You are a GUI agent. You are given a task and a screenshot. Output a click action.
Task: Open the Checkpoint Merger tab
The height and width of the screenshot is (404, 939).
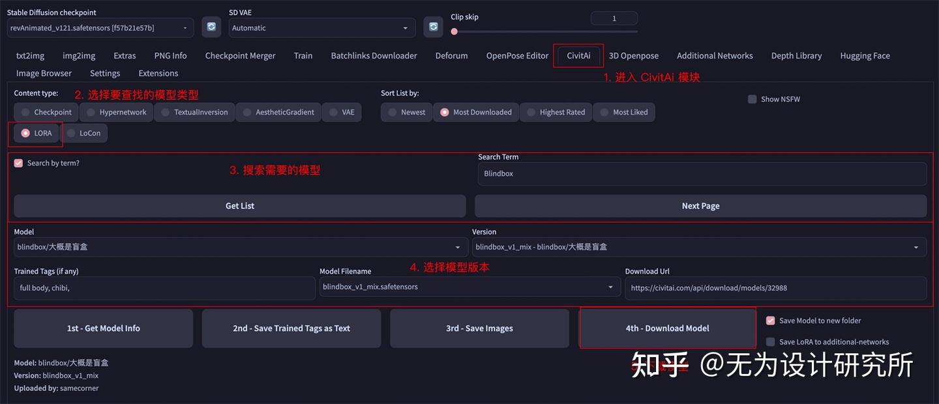pos(240,55)
